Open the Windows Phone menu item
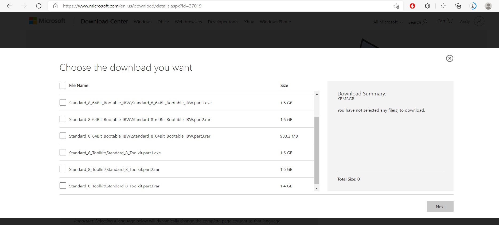Viewport: 499px width, 225px height. coord(275,22)
